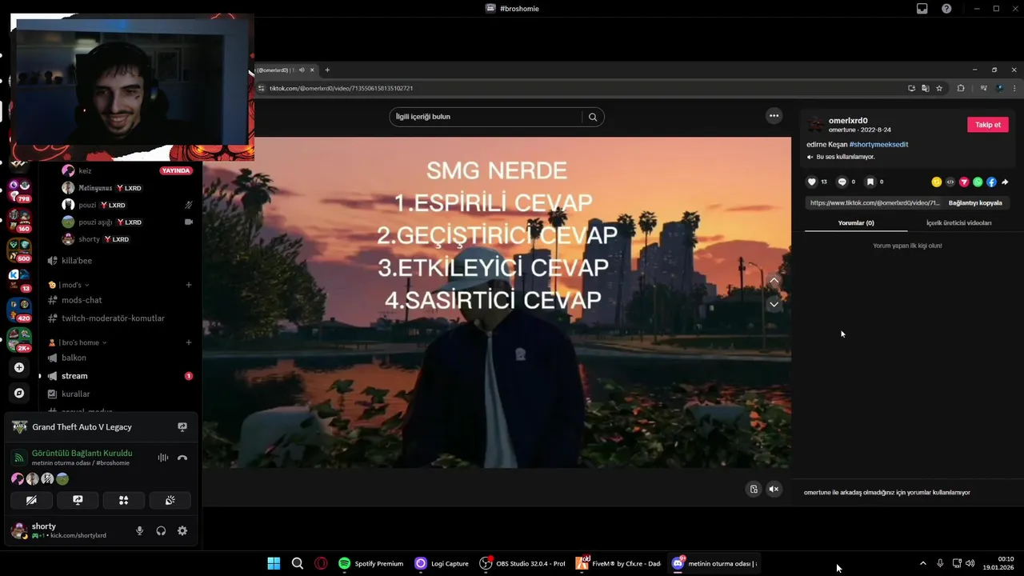The width and height of the screenshot is (1024, 576).
Task: Disconnect from the Discord voice call
Action: point(182,458)
